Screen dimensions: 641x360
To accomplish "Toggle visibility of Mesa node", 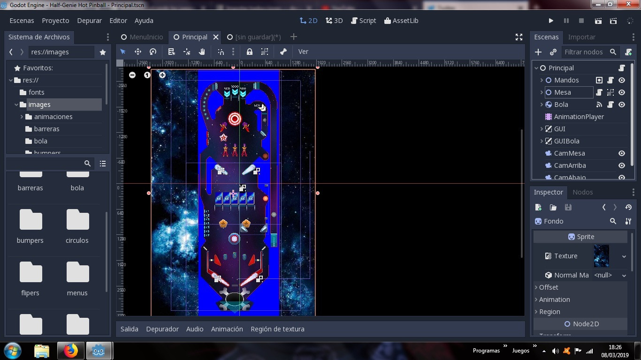I will click(622, 92).
